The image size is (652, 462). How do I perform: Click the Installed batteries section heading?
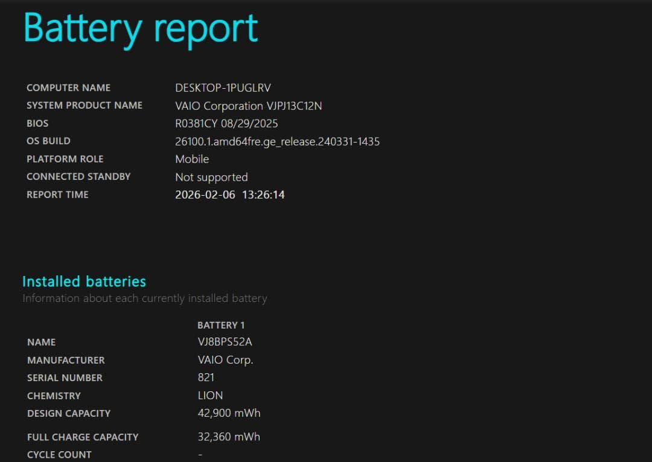[84, 281]
